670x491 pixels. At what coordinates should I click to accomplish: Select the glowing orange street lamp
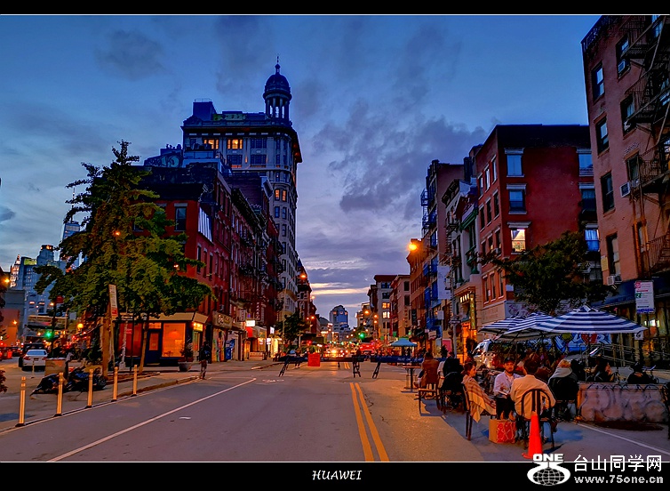coord(414,245)
